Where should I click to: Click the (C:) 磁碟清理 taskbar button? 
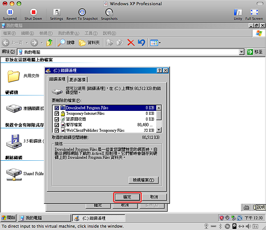click(99, 218)
